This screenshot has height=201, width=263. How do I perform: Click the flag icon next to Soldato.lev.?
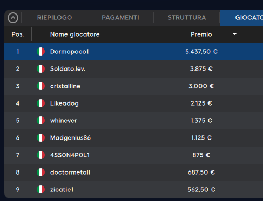pos(41,69)
